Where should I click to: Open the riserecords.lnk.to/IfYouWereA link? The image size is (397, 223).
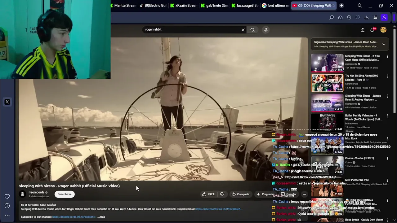click(x=218, y=209)
